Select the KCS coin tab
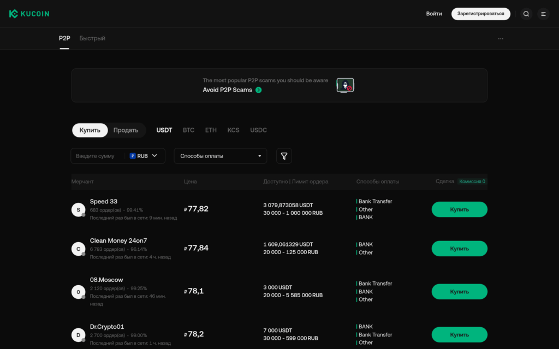This screenshot has width=559, height=349. [234, 130]
